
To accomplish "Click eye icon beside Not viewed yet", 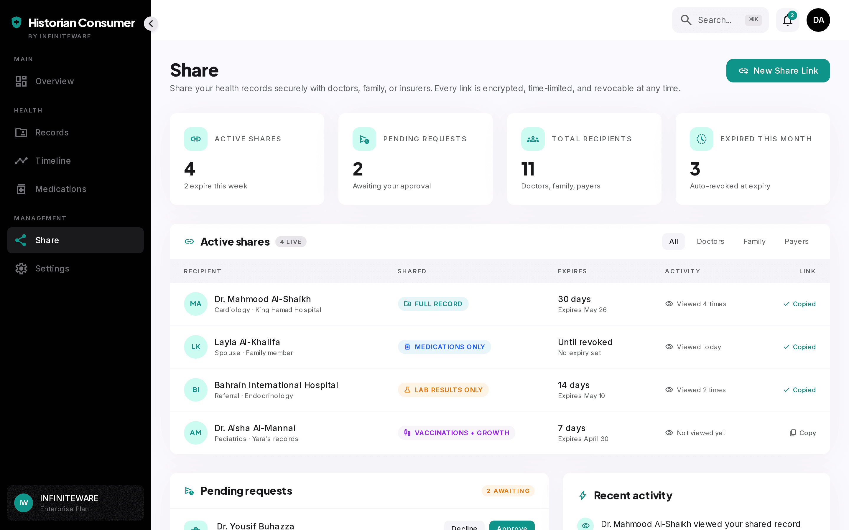I will click(x=669, y=433).
